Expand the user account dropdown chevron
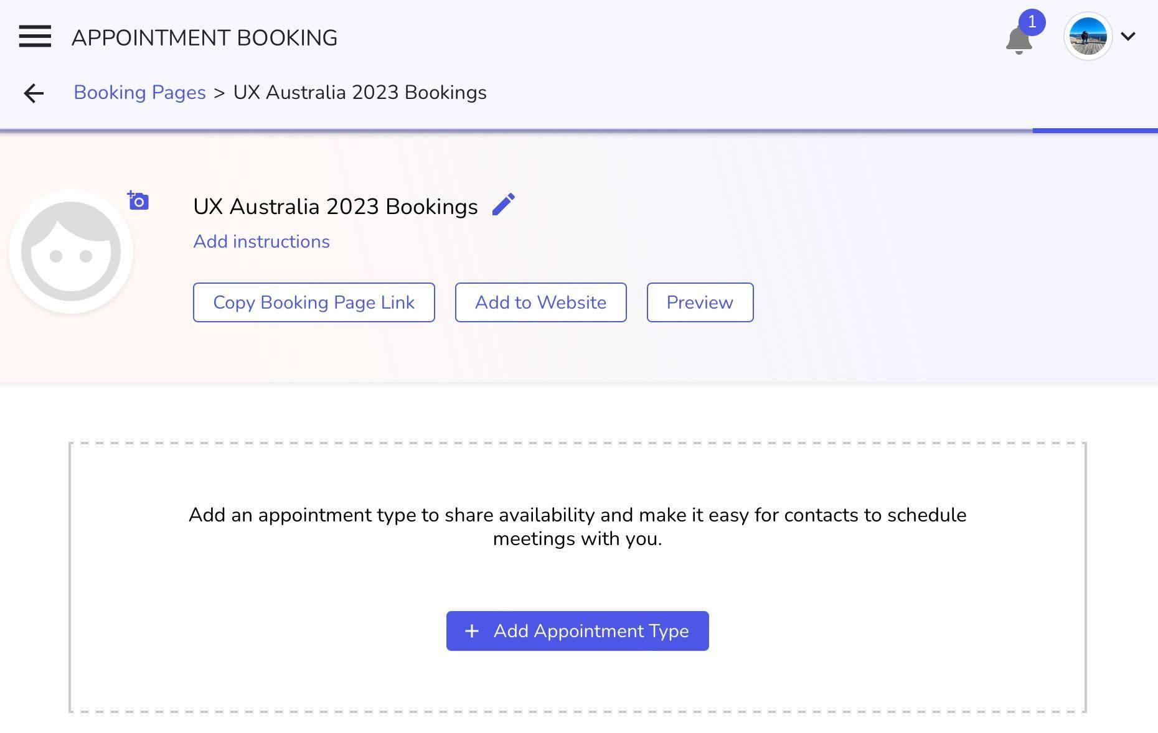This screenshot has height=733, width=1158. click(1127, 37)
